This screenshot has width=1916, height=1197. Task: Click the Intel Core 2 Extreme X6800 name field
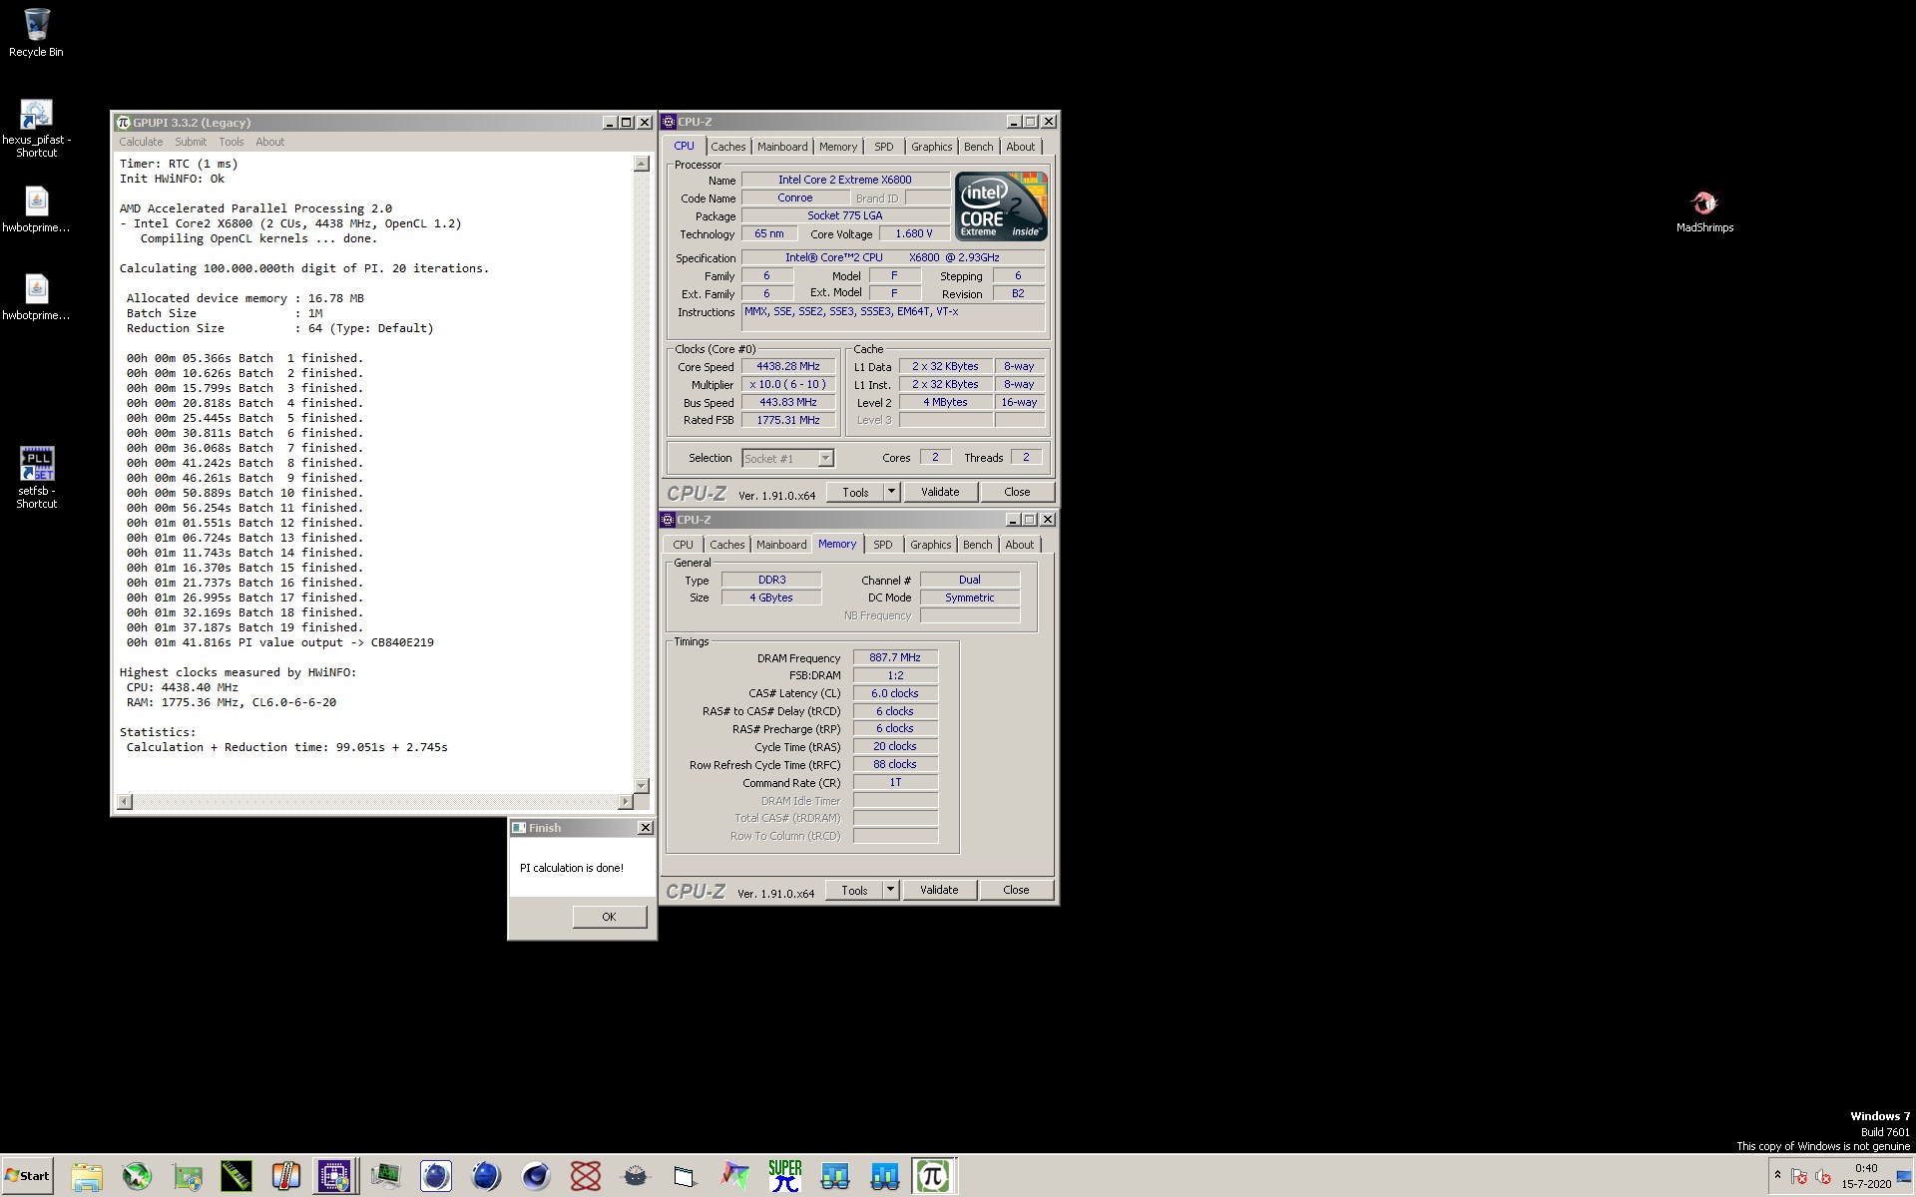[x=845, y=181]
